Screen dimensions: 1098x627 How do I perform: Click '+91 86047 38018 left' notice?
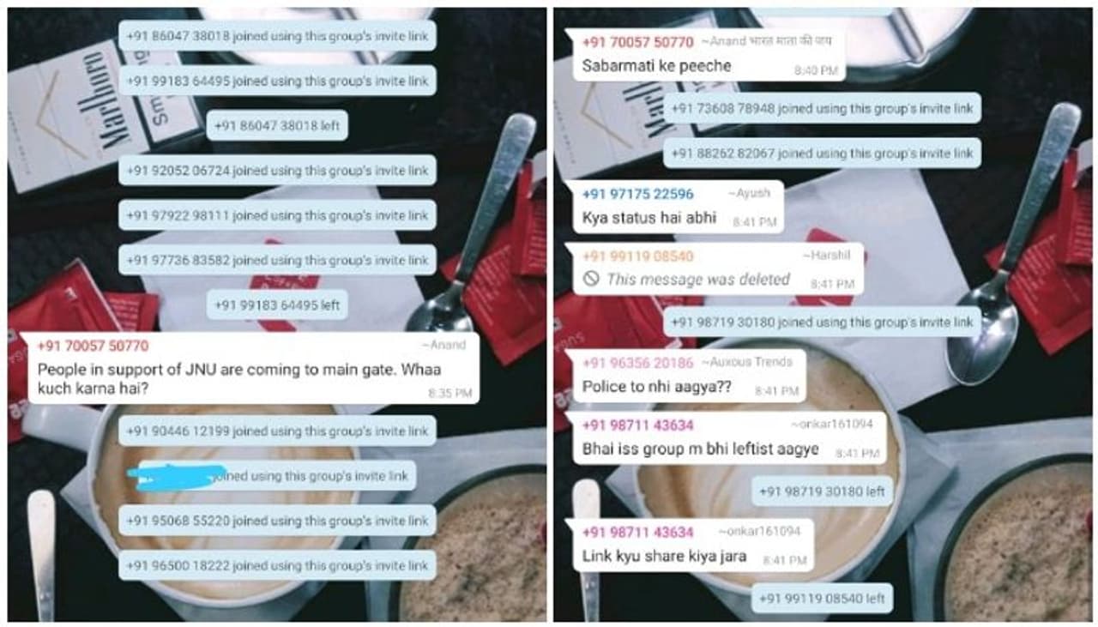tap(276, 125)
